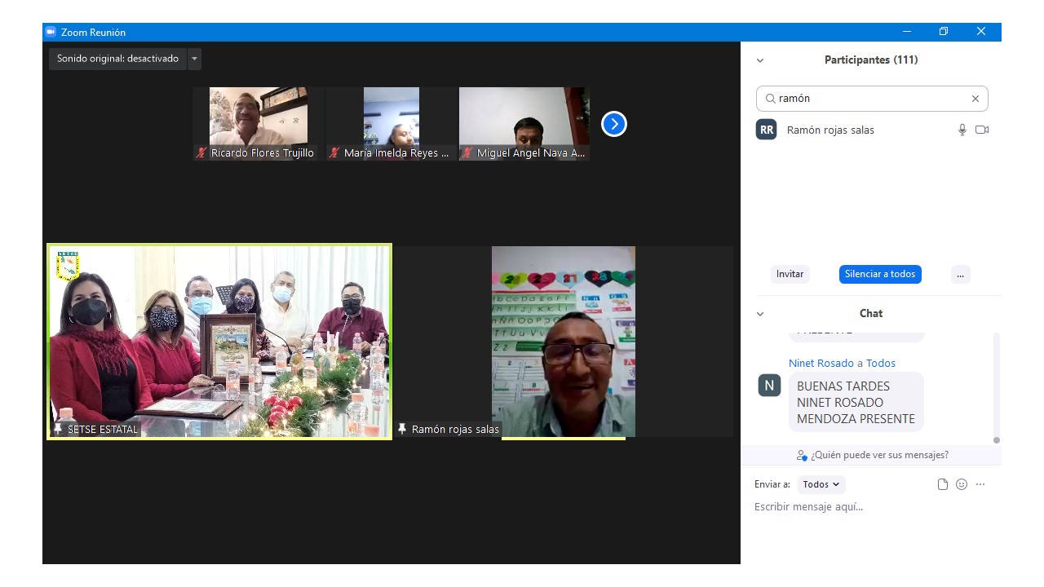Select Ramón rojas salas pinned video
The width and height of the screenshot is (1044, 587).
(564, 342)
